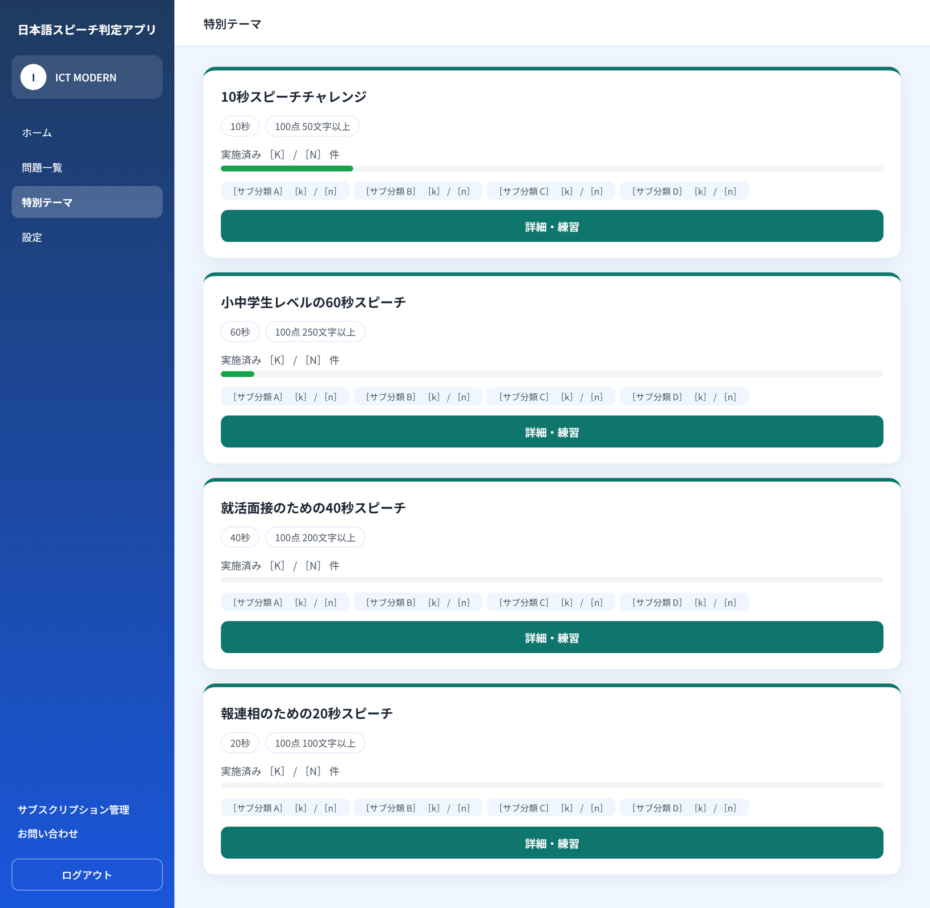The height and width of the screenshot is (908, 930).
Task: Open 詳細・練習 for 10秒スピーチチャレンジ
Action: click(552, 226)
